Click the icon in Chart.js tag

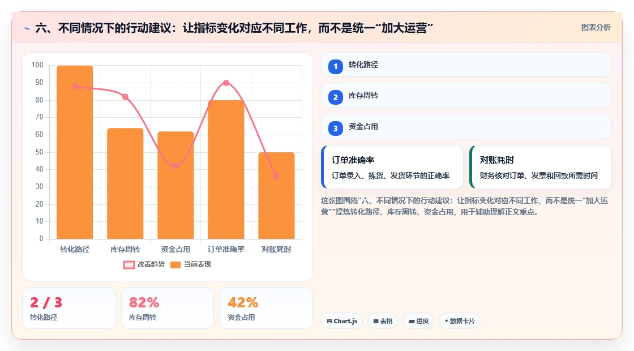[329, 321]
